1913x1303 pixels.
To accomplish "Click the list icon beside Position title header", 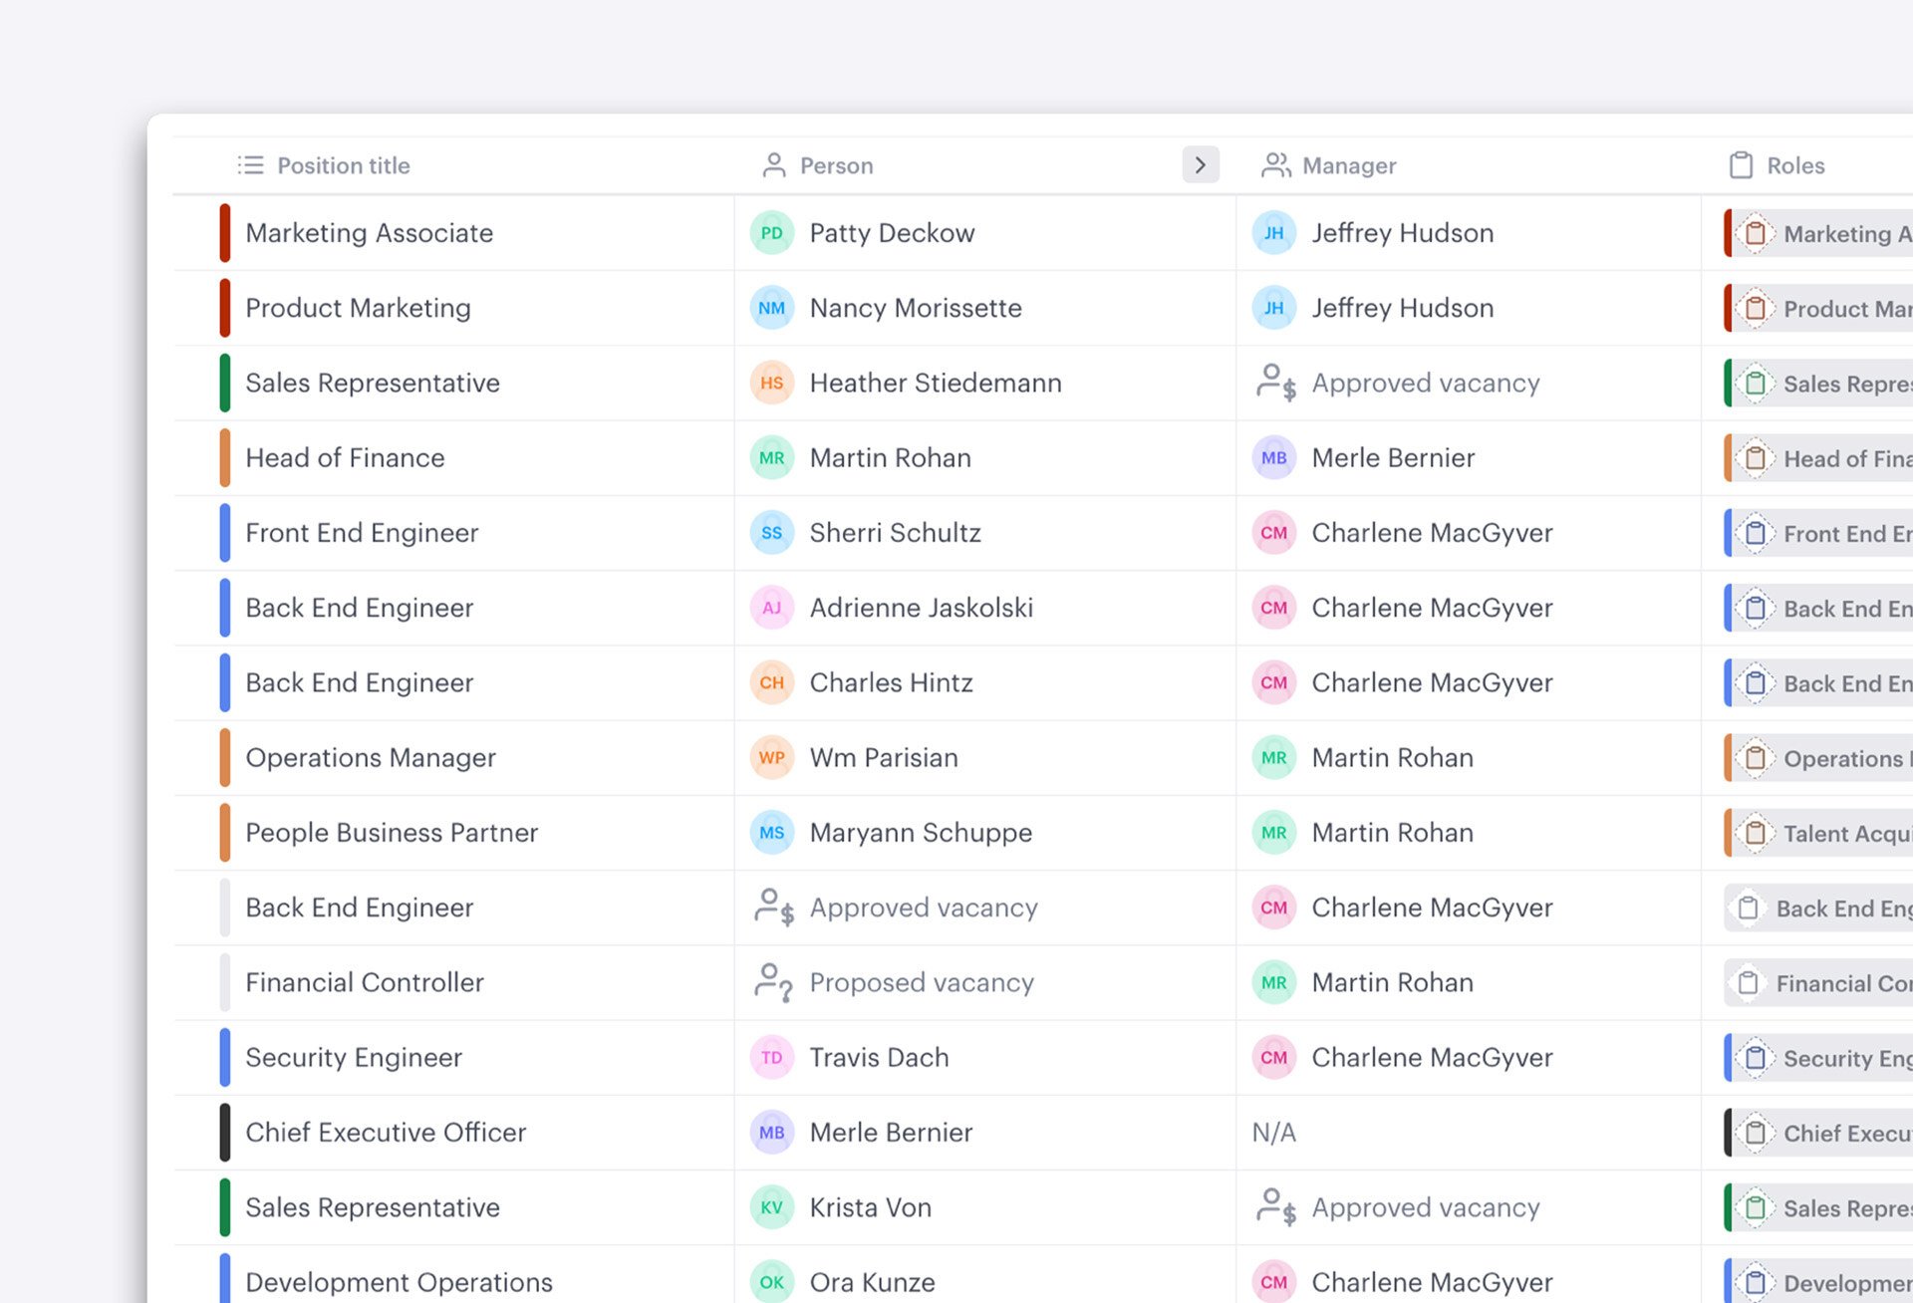I will (250, 165).
